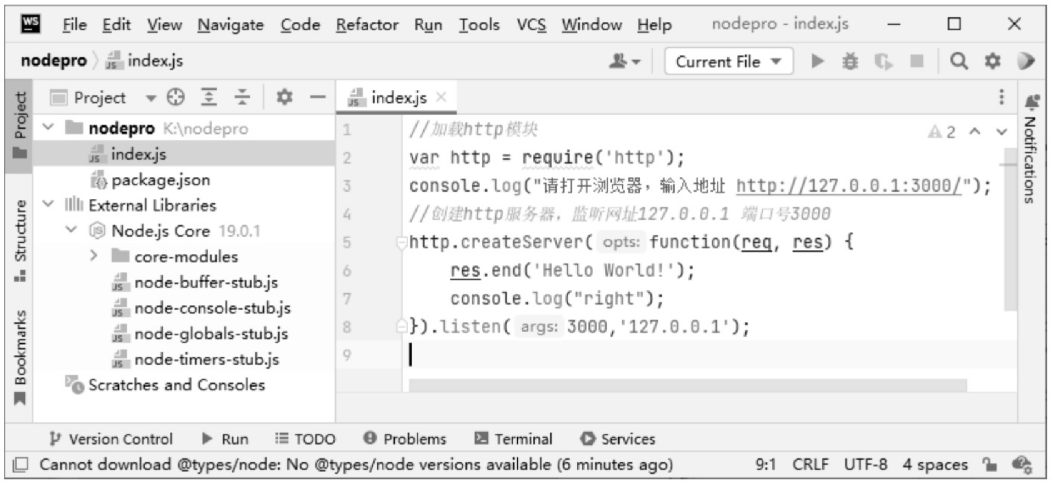Open Search Everywhere magnifier icon
This screenshot has width=1053, height=488.
point(958,61)
